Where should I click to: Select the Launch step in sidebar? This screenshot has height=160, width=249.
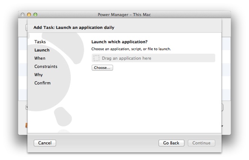[x=42, y=50]
